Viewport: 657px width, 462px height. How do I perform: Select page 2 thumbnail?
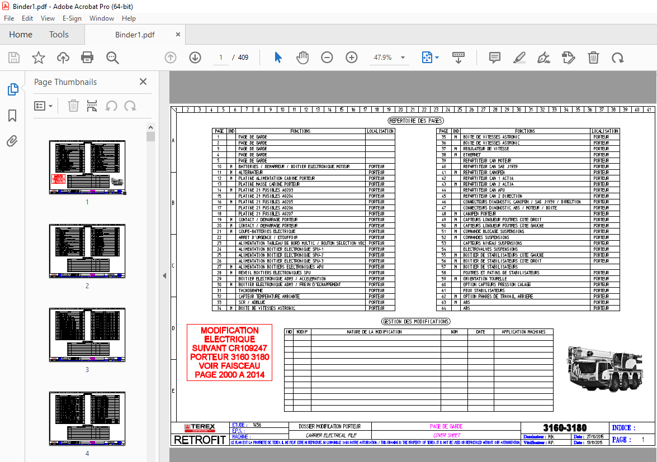click(x=87, y=251)
